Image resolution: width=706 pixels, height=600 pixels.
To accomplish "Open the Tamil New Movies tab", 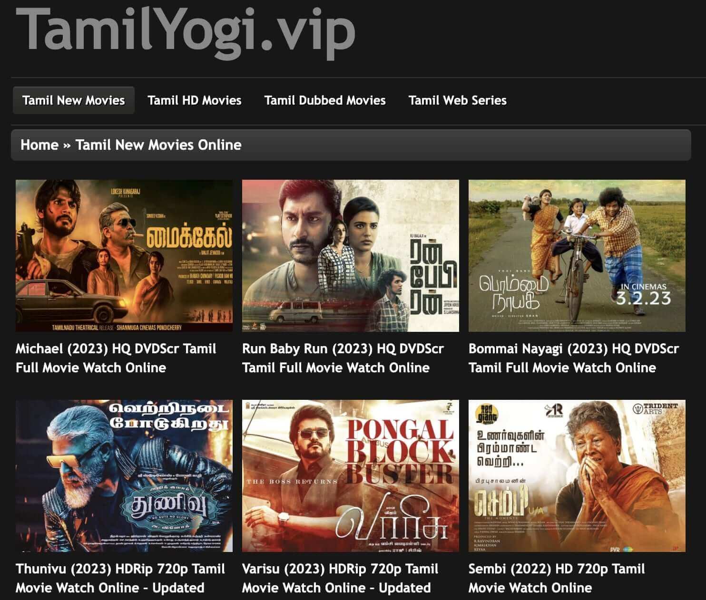I will click(74, 100).
